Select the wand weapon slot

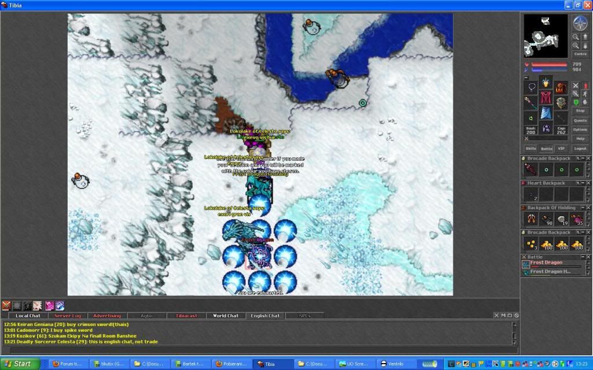click(532, 102)
